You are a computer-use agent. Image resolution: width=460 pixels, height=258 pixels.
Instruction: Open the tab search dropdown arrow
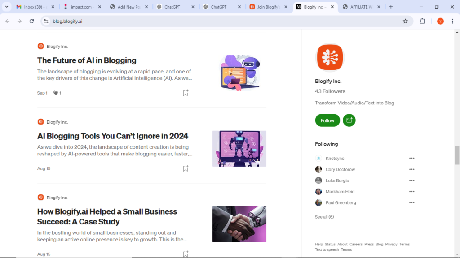coord(6,7)
